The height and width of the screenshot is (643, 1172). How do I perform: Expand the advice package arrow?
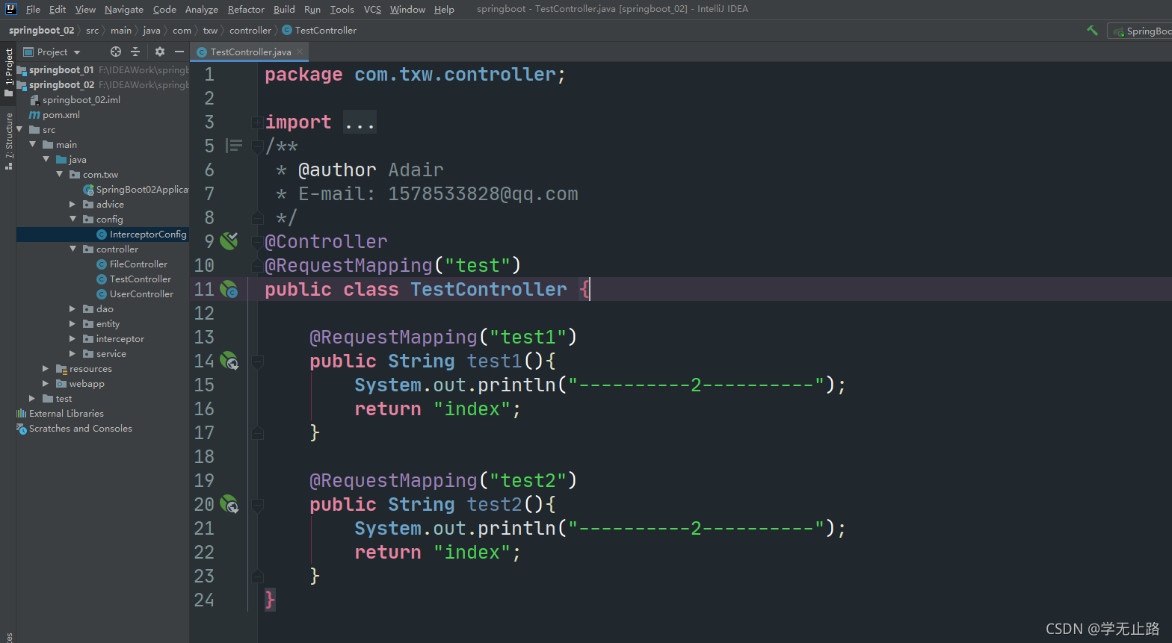coord(73,204)
